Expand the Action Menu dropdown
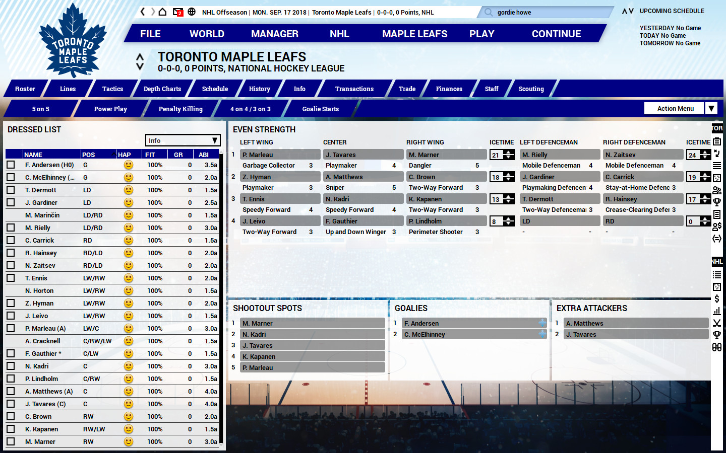Screen dimensions: 726x453 point(711,108)
